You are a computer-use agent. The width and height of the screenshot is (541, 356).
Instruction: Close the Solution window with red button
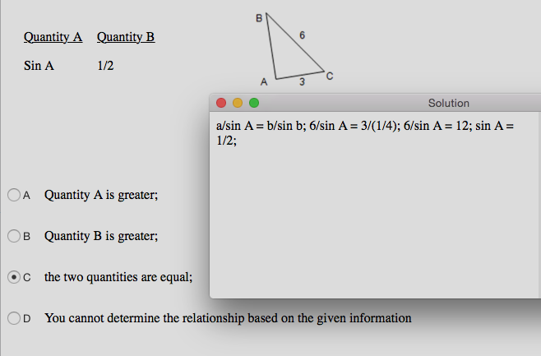point(220,103)
